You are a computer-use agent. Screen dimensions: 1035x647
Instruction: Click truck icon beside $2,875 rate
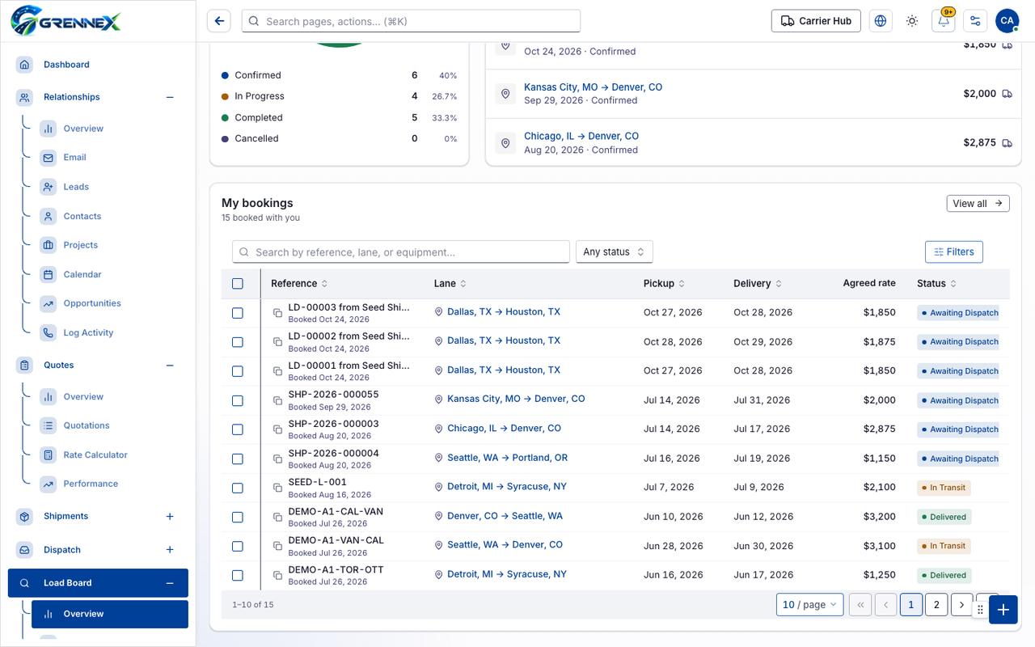pos(1007,143)
